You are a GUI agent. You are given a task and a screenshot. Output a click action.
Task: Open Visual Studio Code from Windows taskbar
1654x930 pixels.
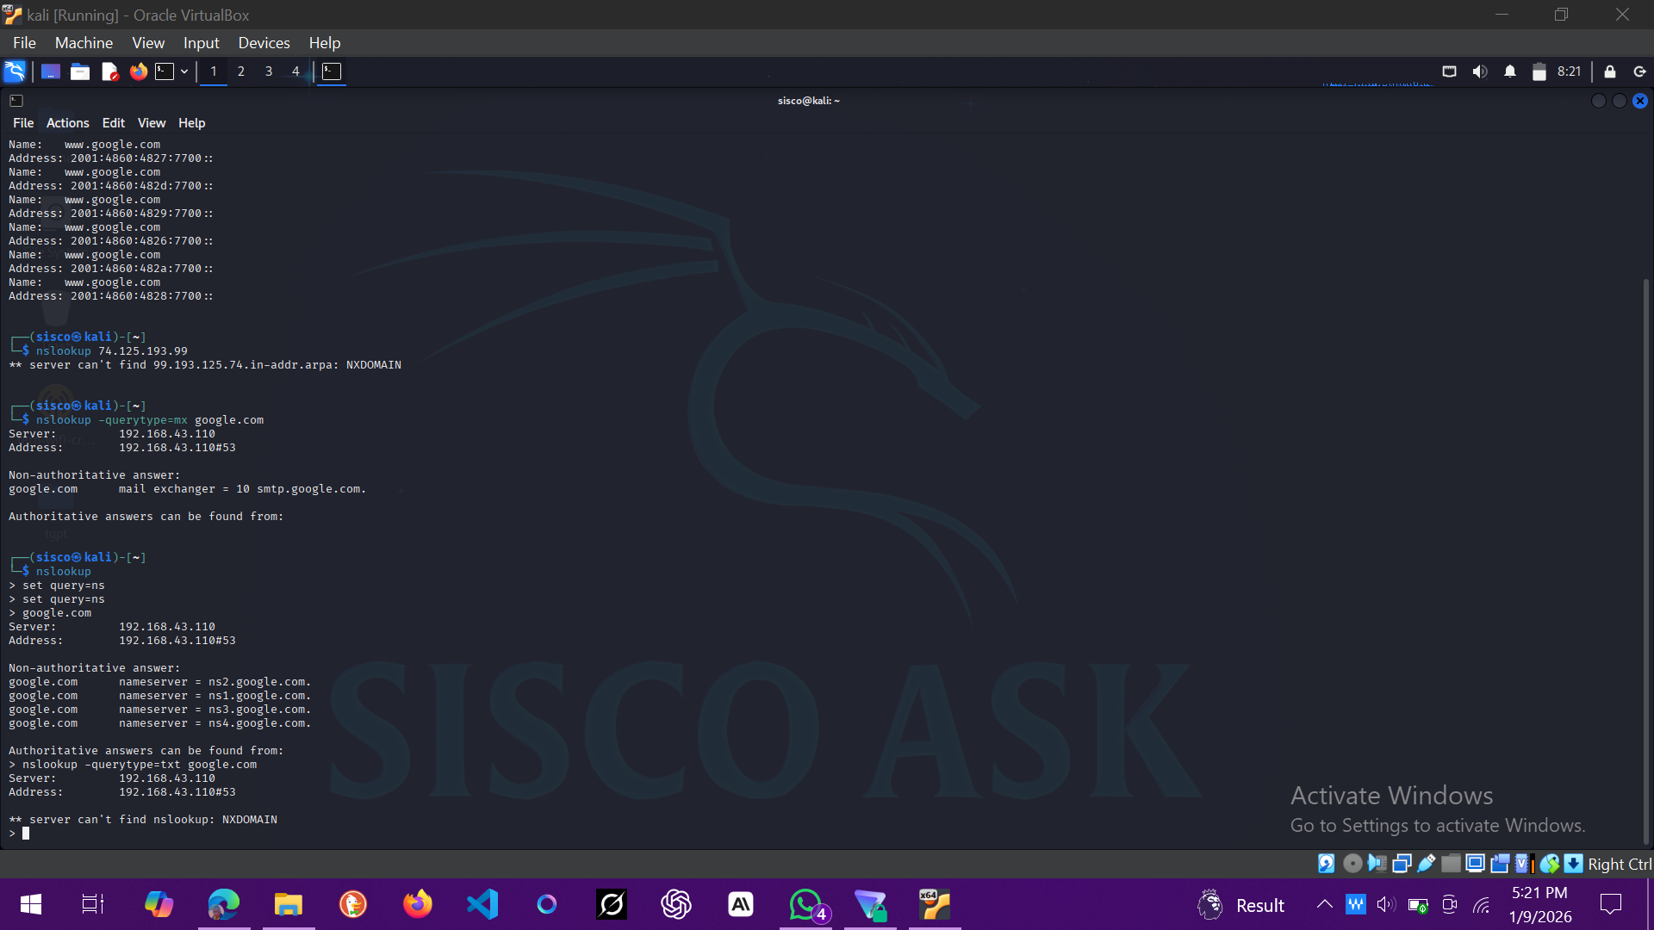[x=482, y=904]
